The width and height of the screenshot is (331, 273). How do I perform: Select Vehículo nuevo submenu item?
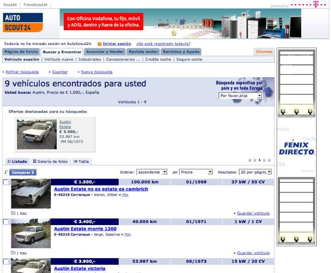pyautogui.click(x=59, y=59)
